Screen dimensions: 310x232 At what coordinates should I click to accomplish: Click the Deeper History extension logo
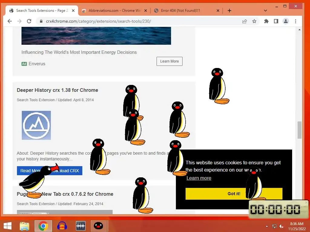(36, 125)
